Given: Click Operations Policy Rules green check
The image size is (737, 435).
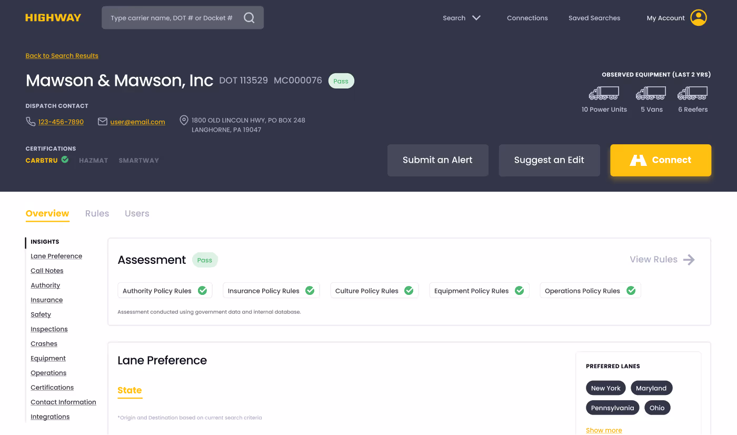Looking at the screenshot, I should click(631, 291).
